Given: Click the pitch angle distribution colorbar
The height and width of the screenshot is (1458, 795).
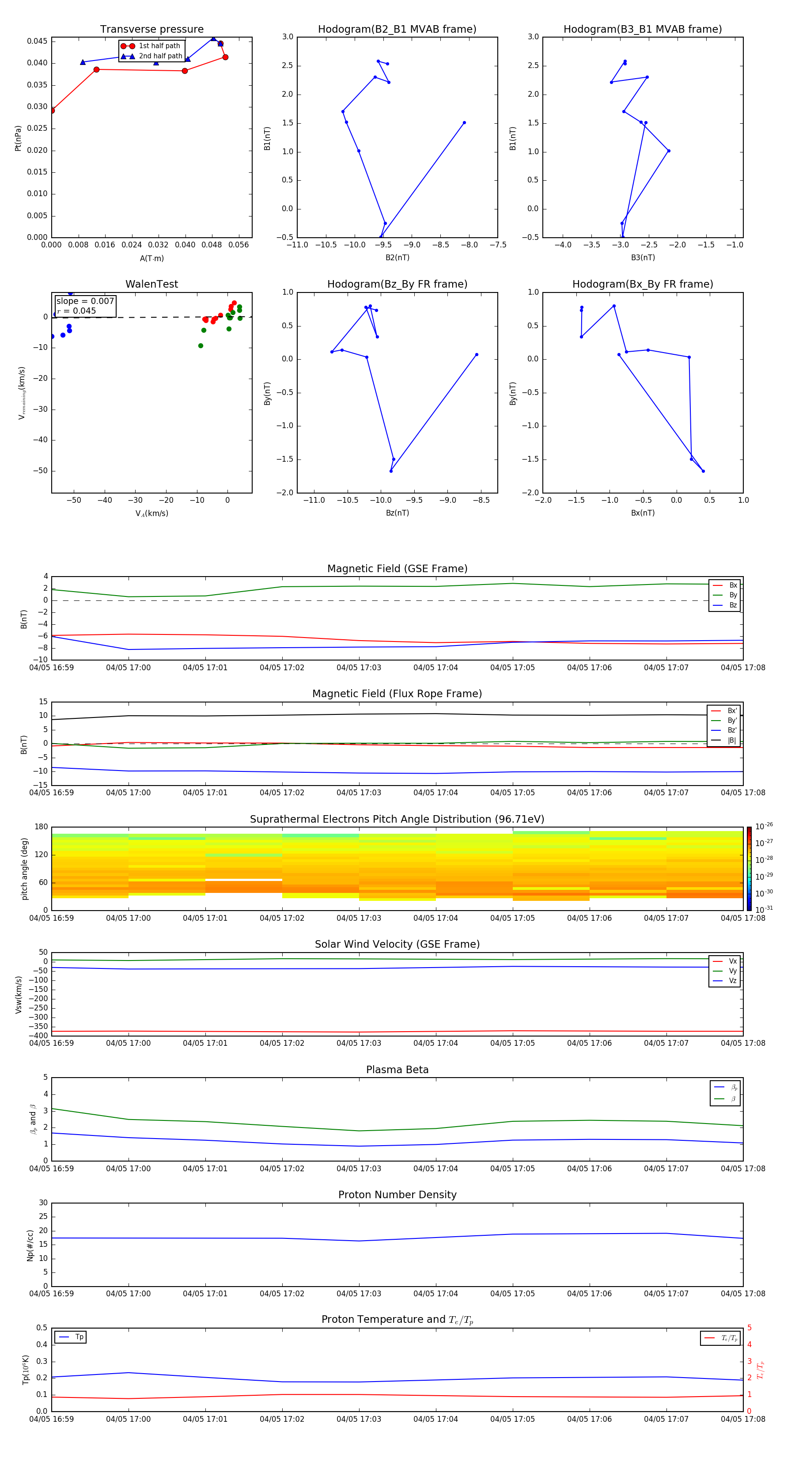Looking at the screenshot, I should click(x=749, y=868).
